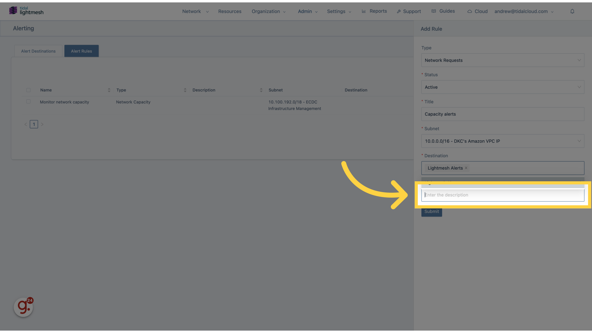Viewport: 592px width, 333px height.
Task: Expand the Network menu
Action: [195, 11]
